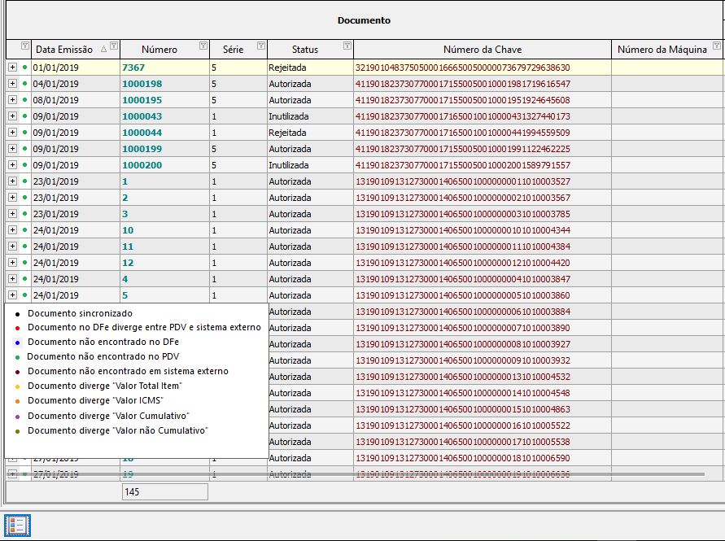This screenshot has height=541, width=725.
Task: Click the filter icon in the first narrow column
Action: [25, 46]
